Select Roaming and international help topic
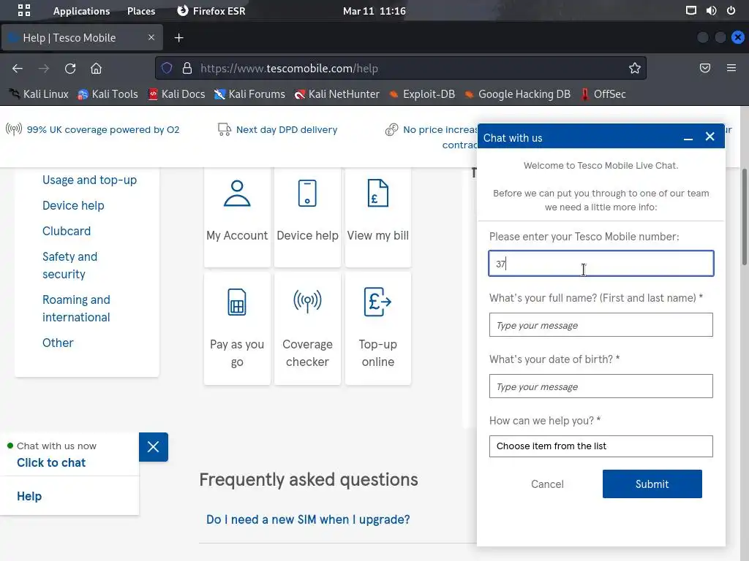Screen dimensions: 749x561 pyautogui.click(x=76, y=309)
